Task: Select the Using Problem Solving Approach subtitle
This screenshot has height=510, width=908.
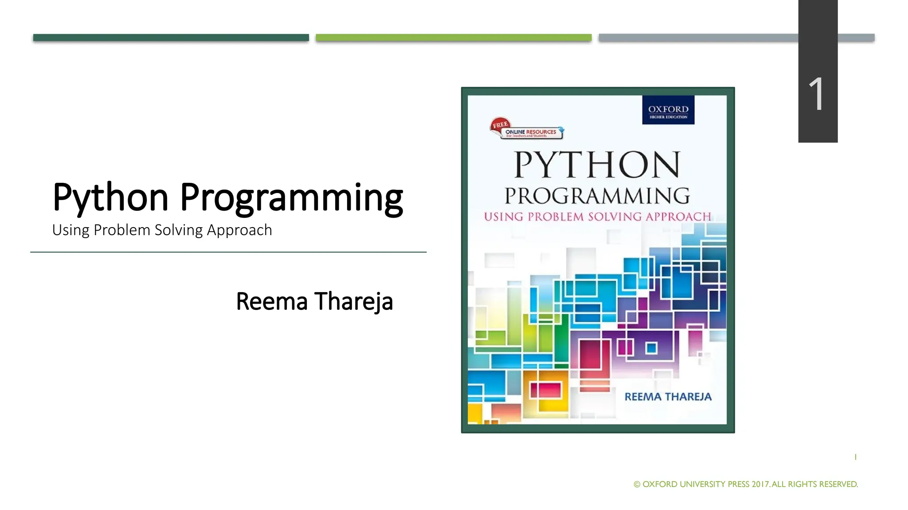Action: click(162, 230)
